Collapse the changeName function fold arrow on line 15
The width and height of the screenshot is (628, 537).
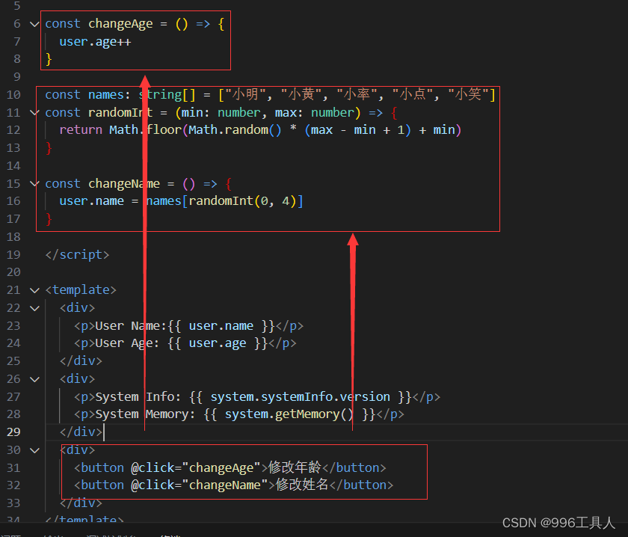(x=35, y=184)
